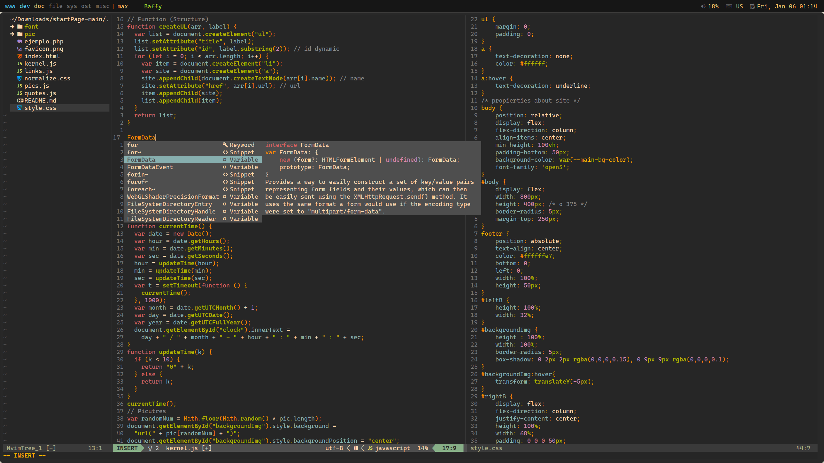Click utf-8 encoding in statusline
This screenshot has height=463, width=824.
point(334,448)
